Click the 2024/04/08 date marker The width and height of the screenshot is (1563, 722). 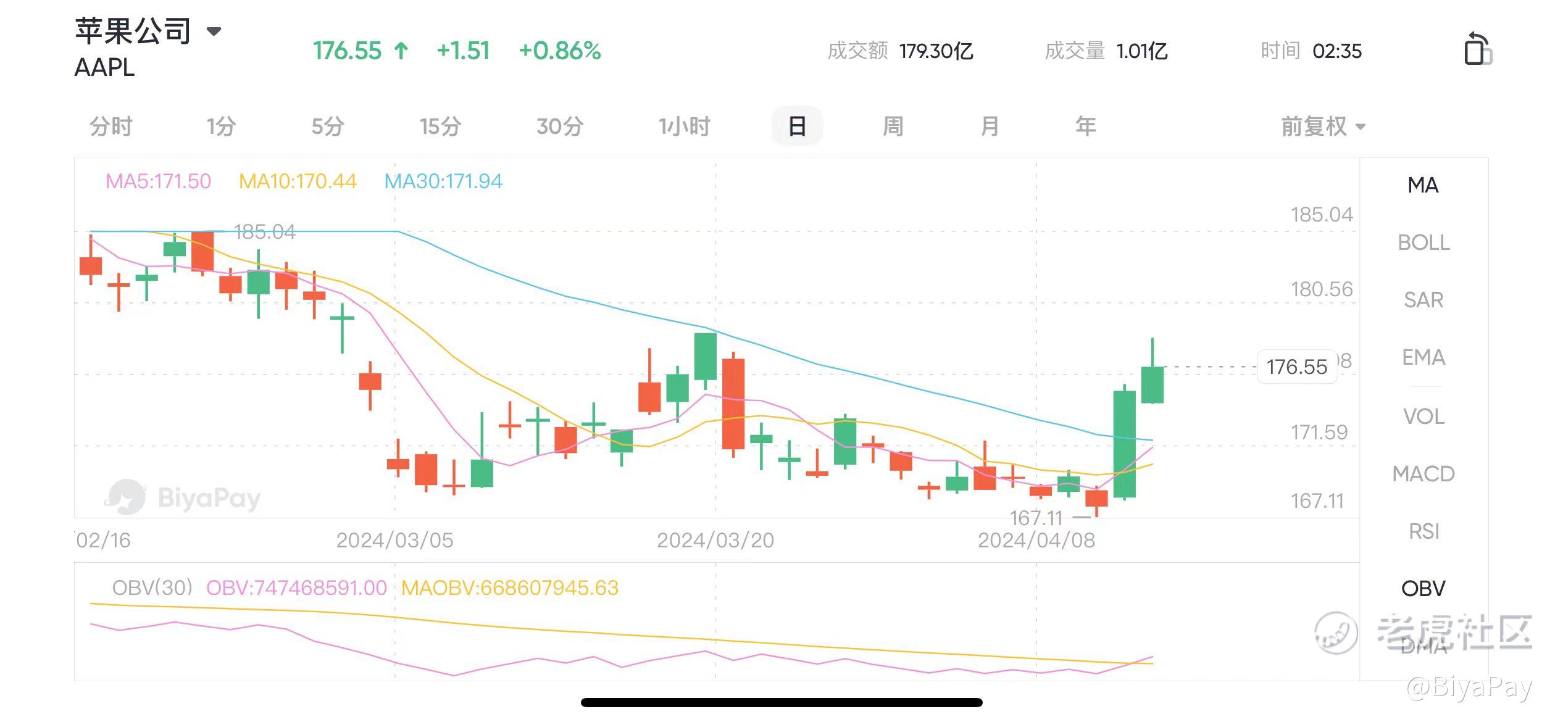pos(1036,541)
